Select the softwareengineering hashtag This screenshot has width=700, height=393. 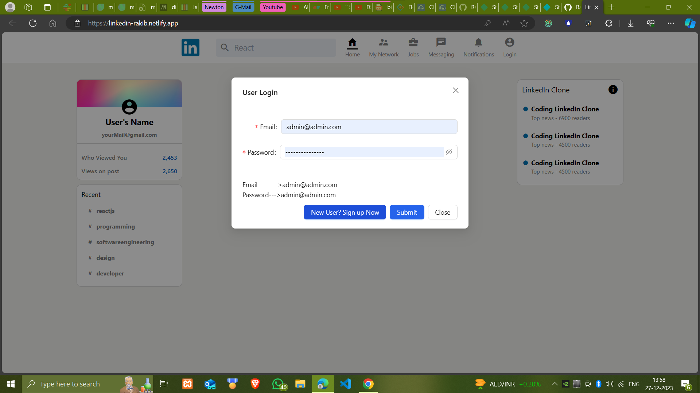(125, 242)
